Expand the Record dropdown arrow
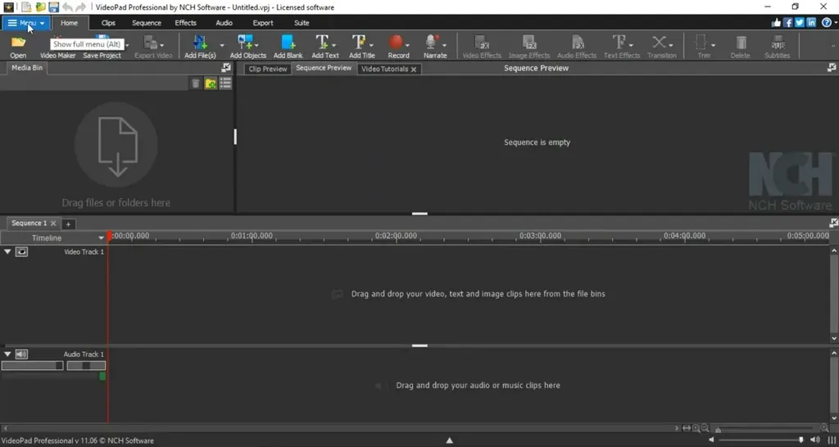The image size is (839, 447). [x=408, y=45]
